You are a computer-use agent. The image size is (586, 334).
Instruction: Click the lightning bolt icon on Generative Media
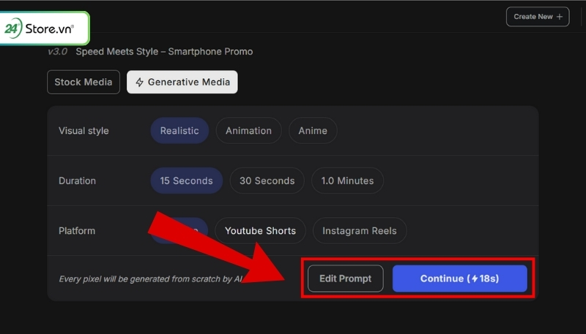139,83
